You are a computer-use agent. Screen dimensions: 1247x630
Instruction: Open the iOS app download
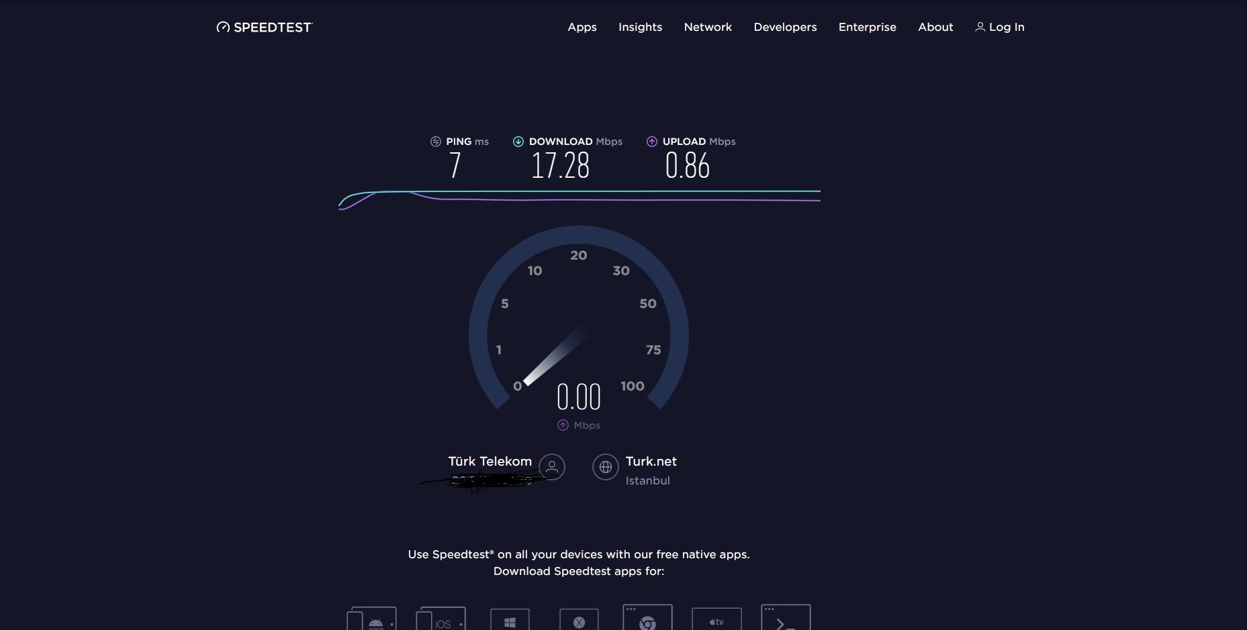coord(441,619)
